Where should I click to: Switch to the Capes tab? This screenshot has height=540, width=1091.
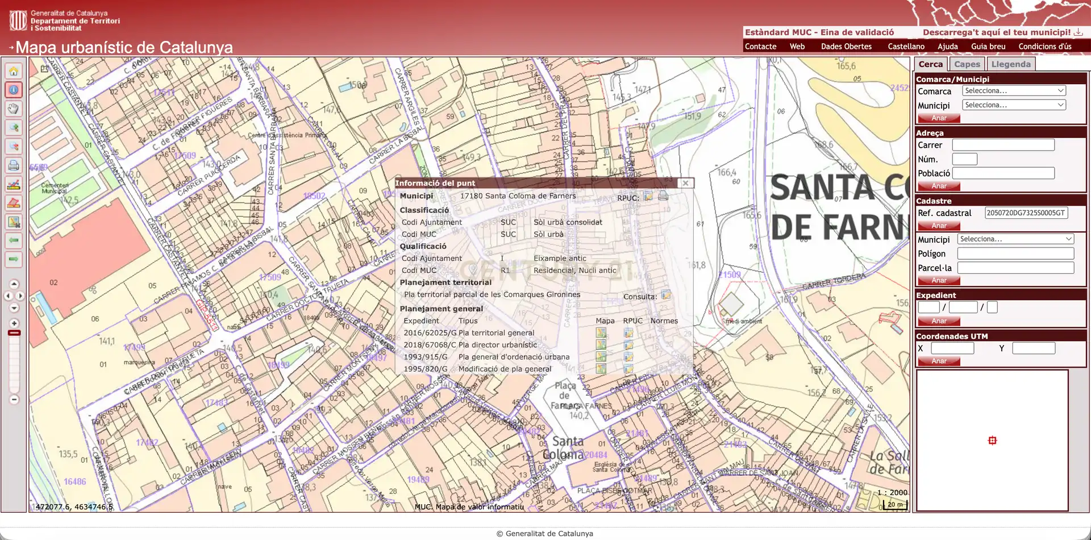tap(967, 64)
